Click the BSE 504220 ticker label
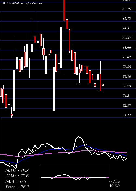This screenshot has height=191, width=136. point(11,3)
